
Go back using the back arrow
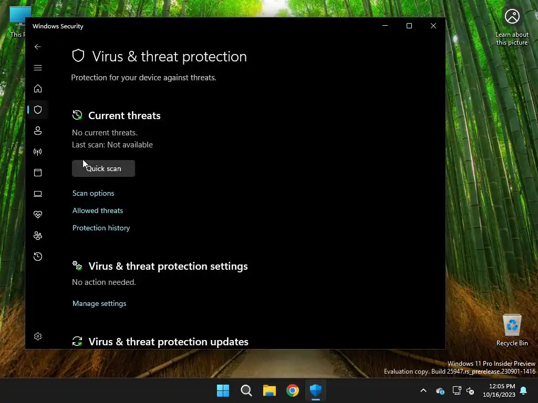38,47
